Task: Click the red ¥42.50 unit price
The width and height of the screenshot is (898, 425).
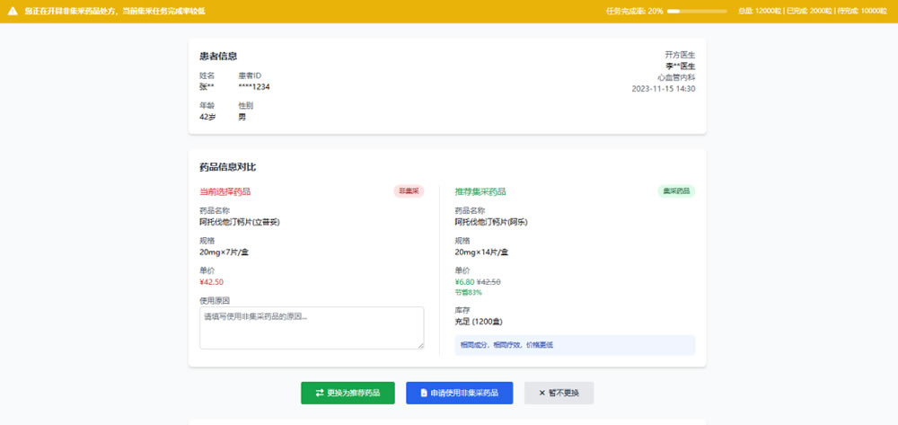Action: (211, 282)
